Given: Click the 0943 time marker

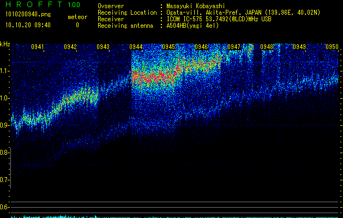Looking at the screenshot, I should point(103,47).
